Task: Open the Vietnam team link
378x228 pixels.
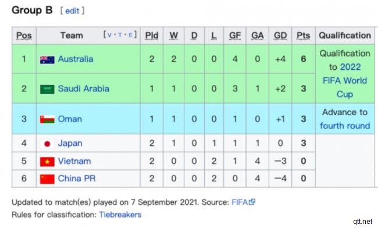Action: click(74, 161)
